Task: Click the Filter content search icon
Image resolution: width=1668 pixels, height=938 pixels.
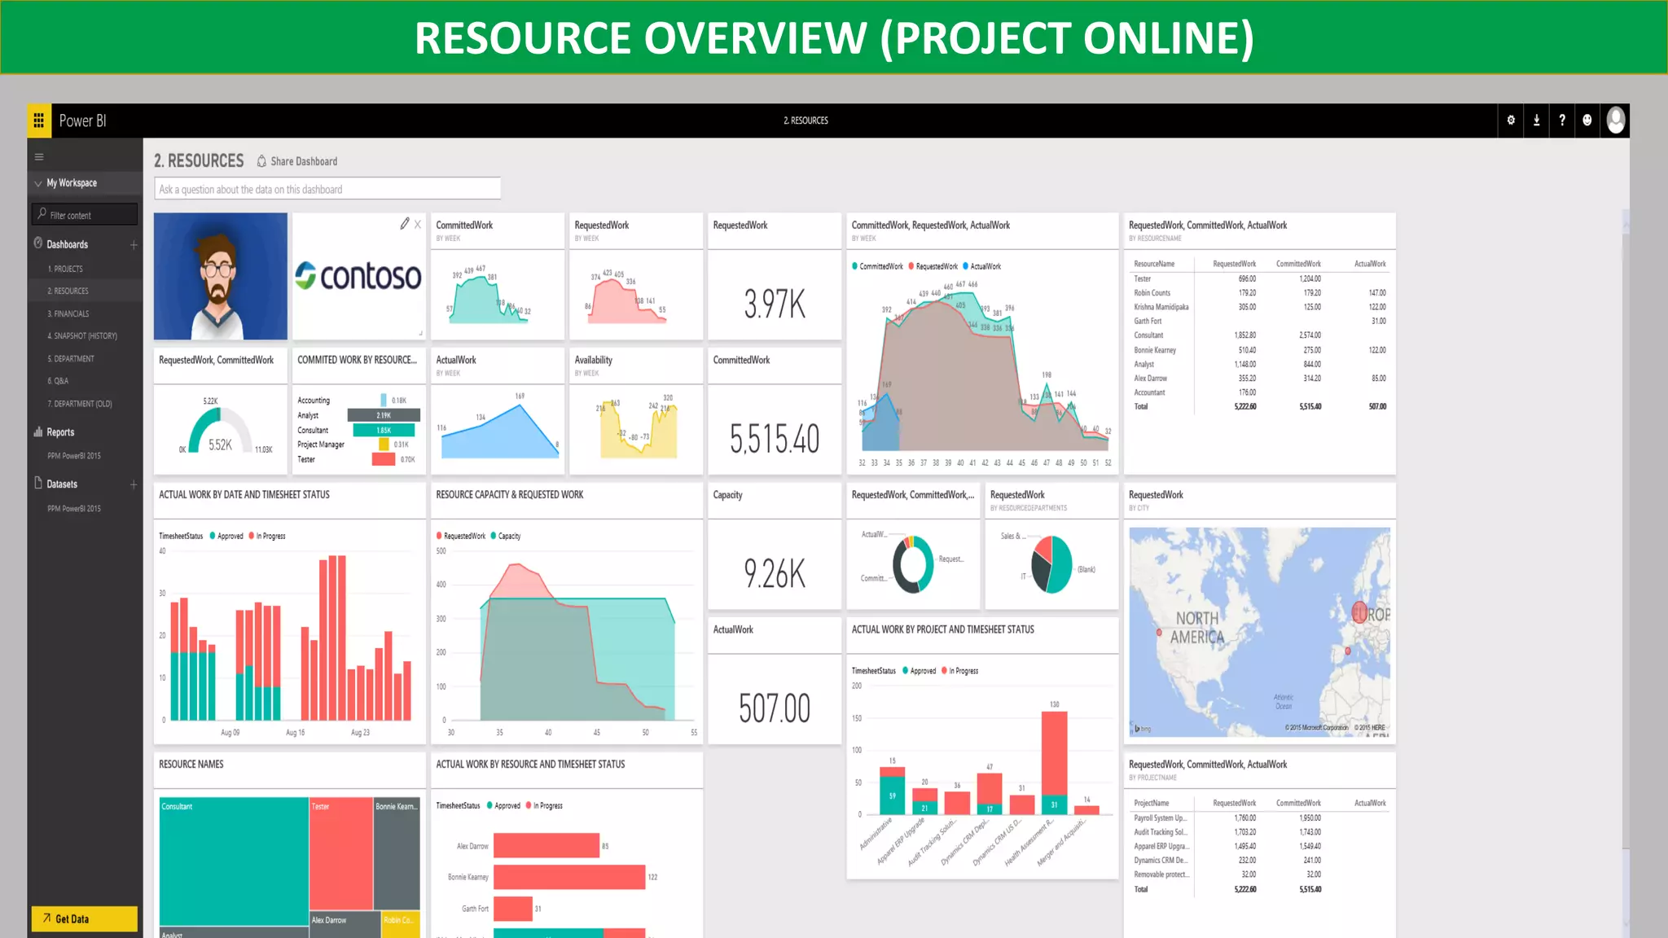Action: click(42, 214)
